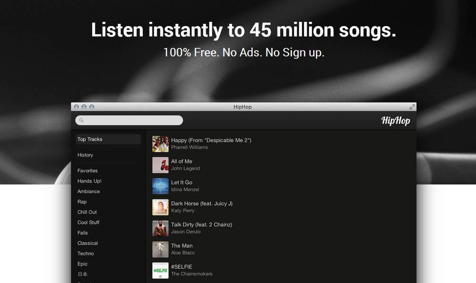Zoom the HipHop window
This screenshot has height=283, width=476.
[x=92, y=107]
